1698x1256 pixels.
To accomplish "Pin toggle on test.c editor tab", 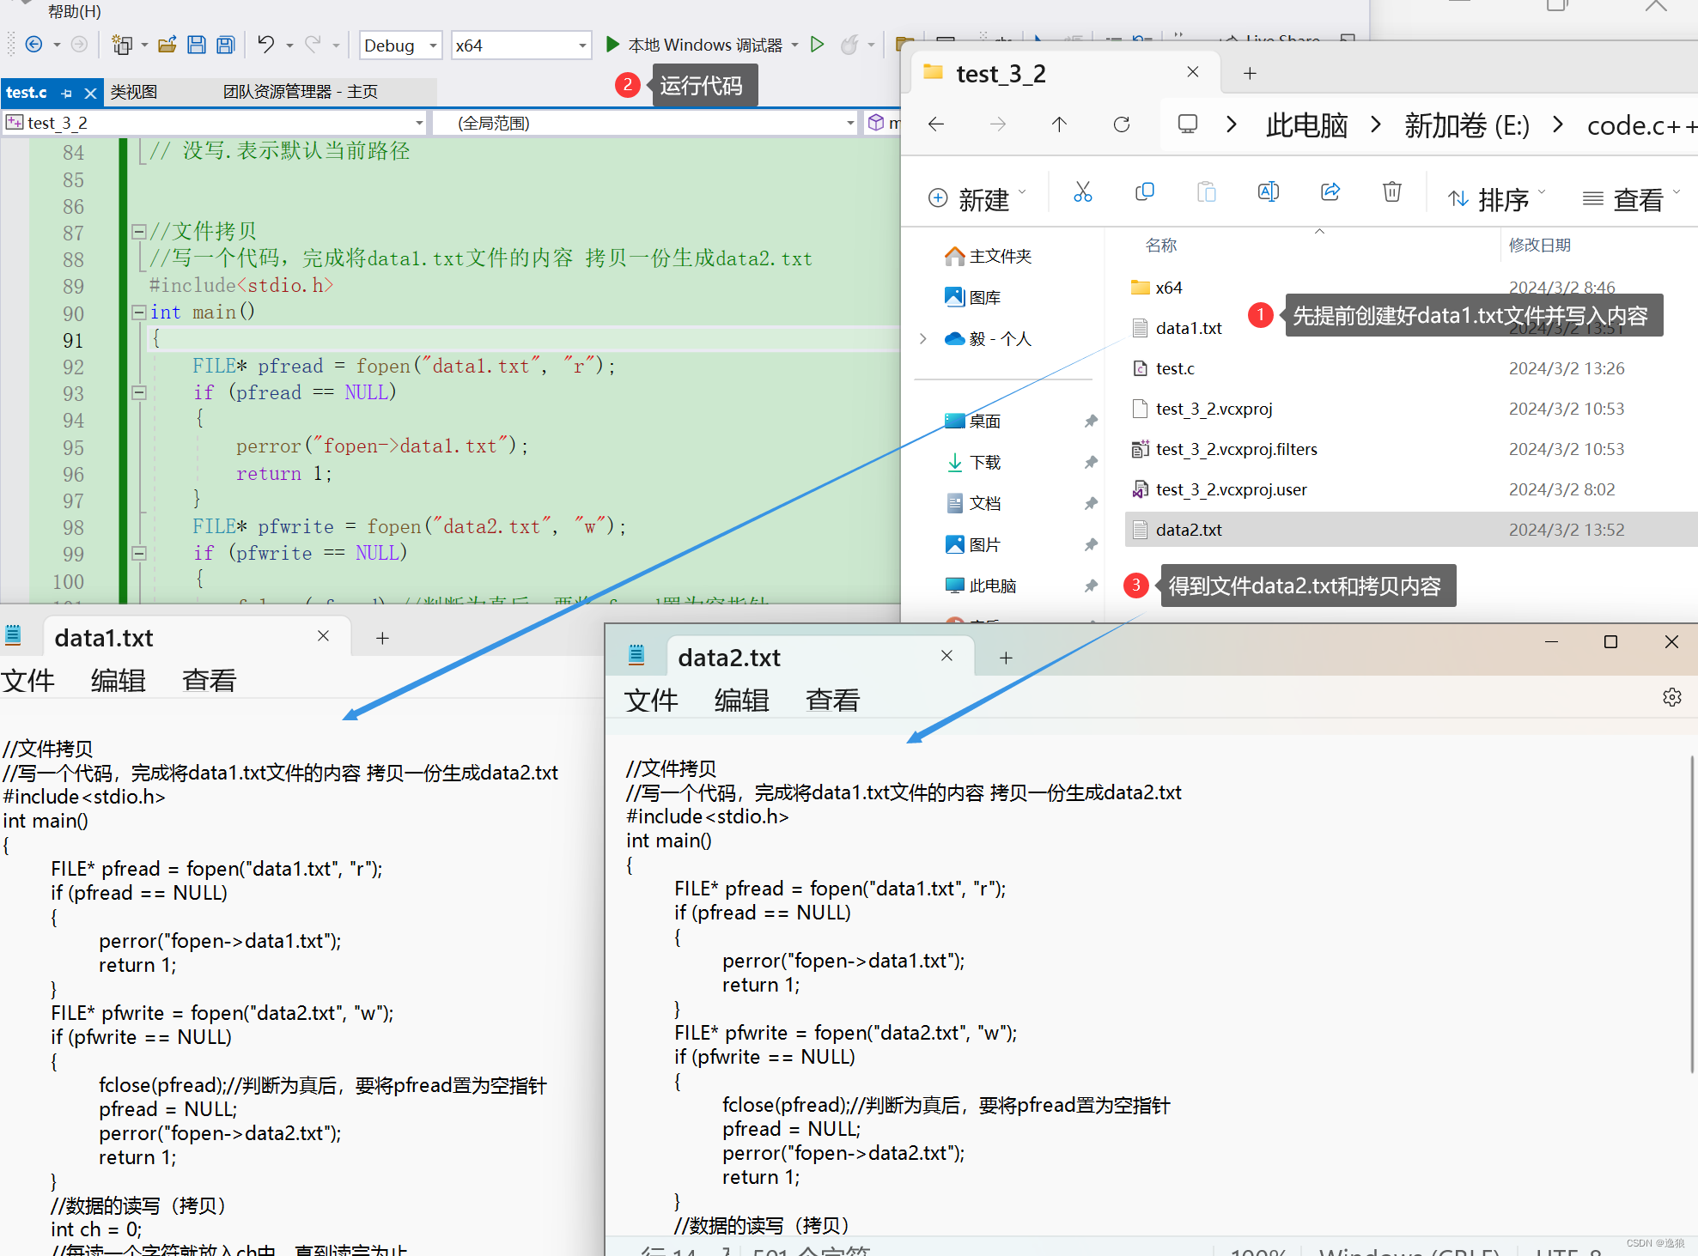I will click(x=67, y=93).
